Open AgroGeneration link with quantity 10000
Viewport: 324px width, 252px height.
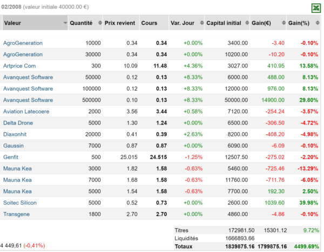pos(23,43)
